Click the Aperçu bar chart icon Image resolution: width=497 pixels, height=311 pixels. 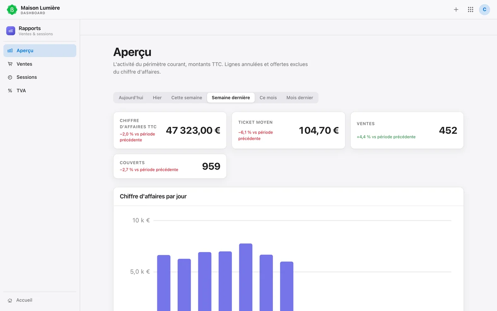click(x=10, y=51)
